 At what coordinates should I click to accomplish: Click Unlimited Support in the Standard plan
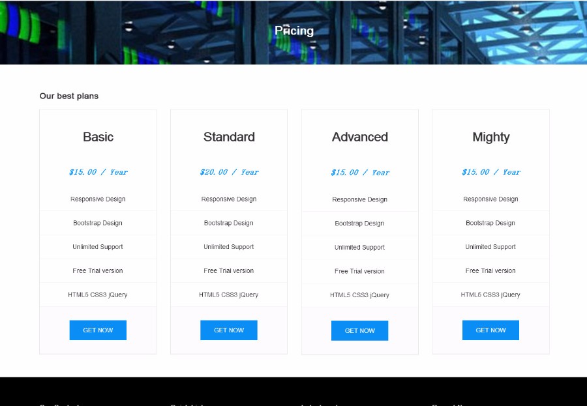click(229, 247)
